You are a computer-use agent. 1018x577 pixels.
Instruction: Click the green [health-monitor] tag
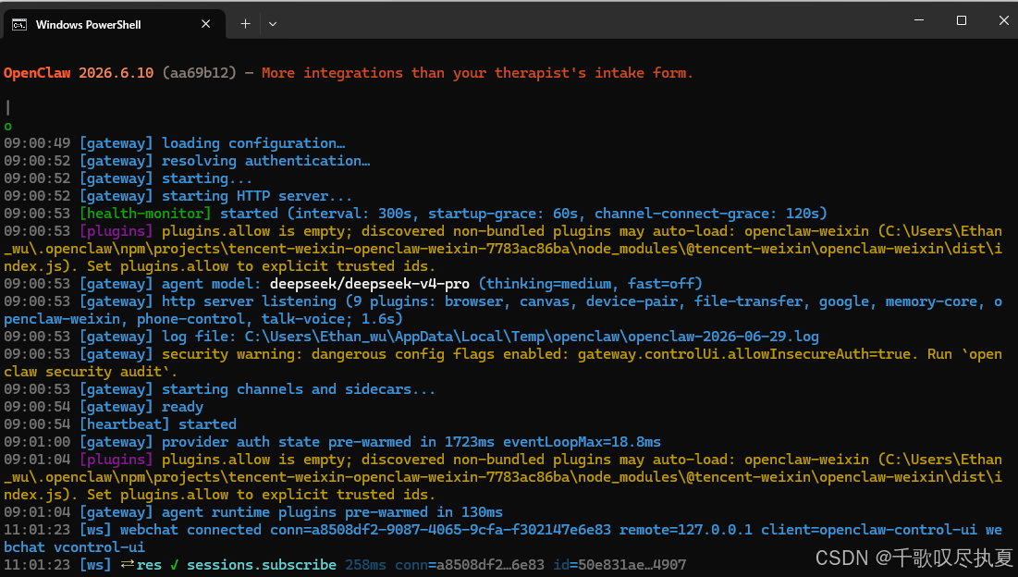click(x=145, y=214)
